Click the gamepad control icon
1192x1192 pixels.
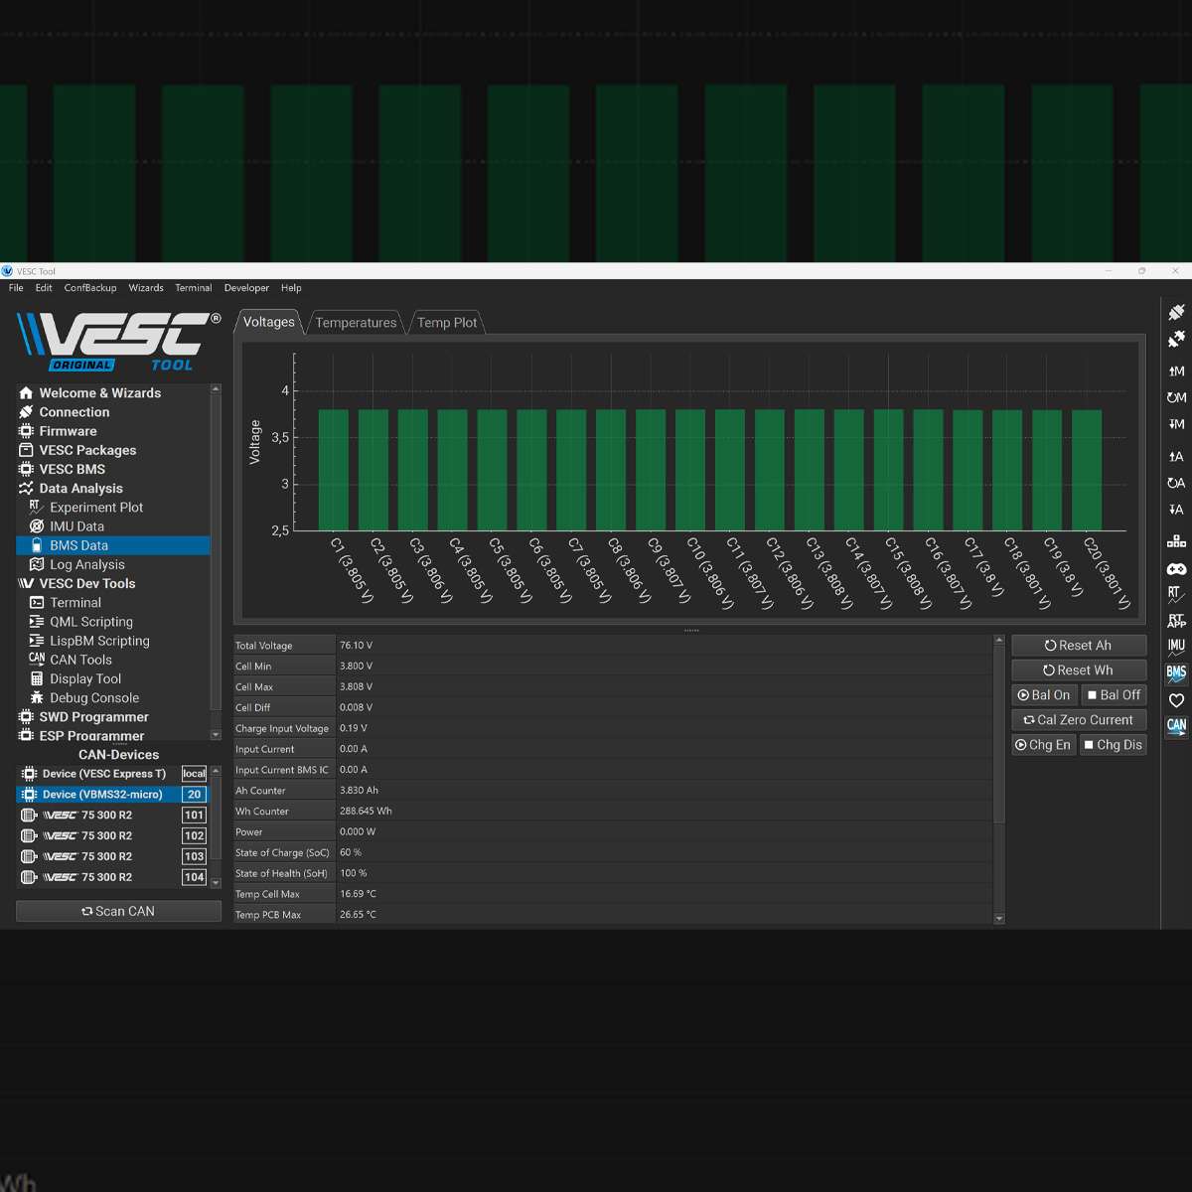click(x=1176, y=569)
